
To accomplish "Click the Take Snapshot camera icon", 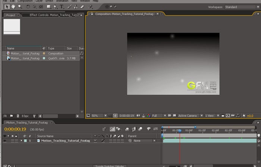I will [138, 116].
